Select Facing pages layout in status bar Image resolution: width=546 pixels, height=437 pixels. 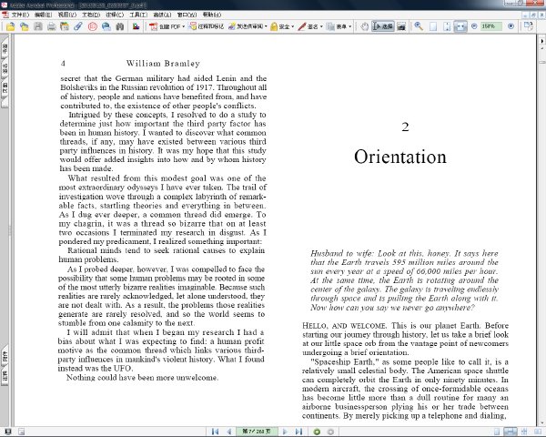click(x=537, y=432)
